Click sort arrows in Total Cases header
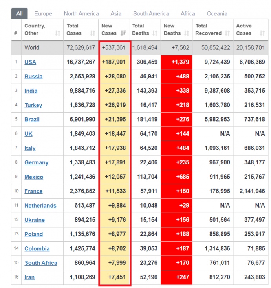Image resolution: width=271 pixels, height=288 pixels. coord(93,33)
